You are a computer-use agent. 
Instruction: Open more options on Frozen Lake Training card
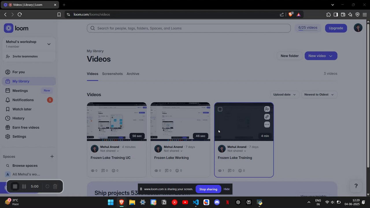coord(267,125)
